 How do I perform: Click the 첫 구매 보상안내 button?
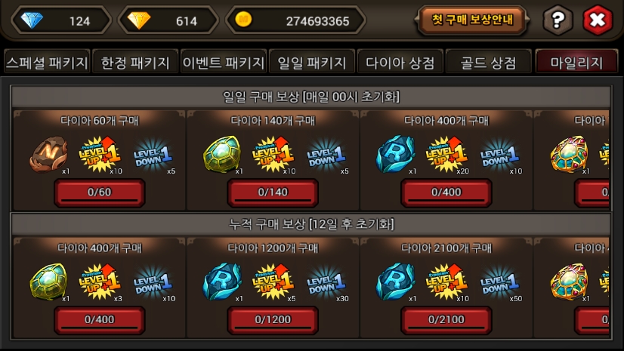[472, 20]
